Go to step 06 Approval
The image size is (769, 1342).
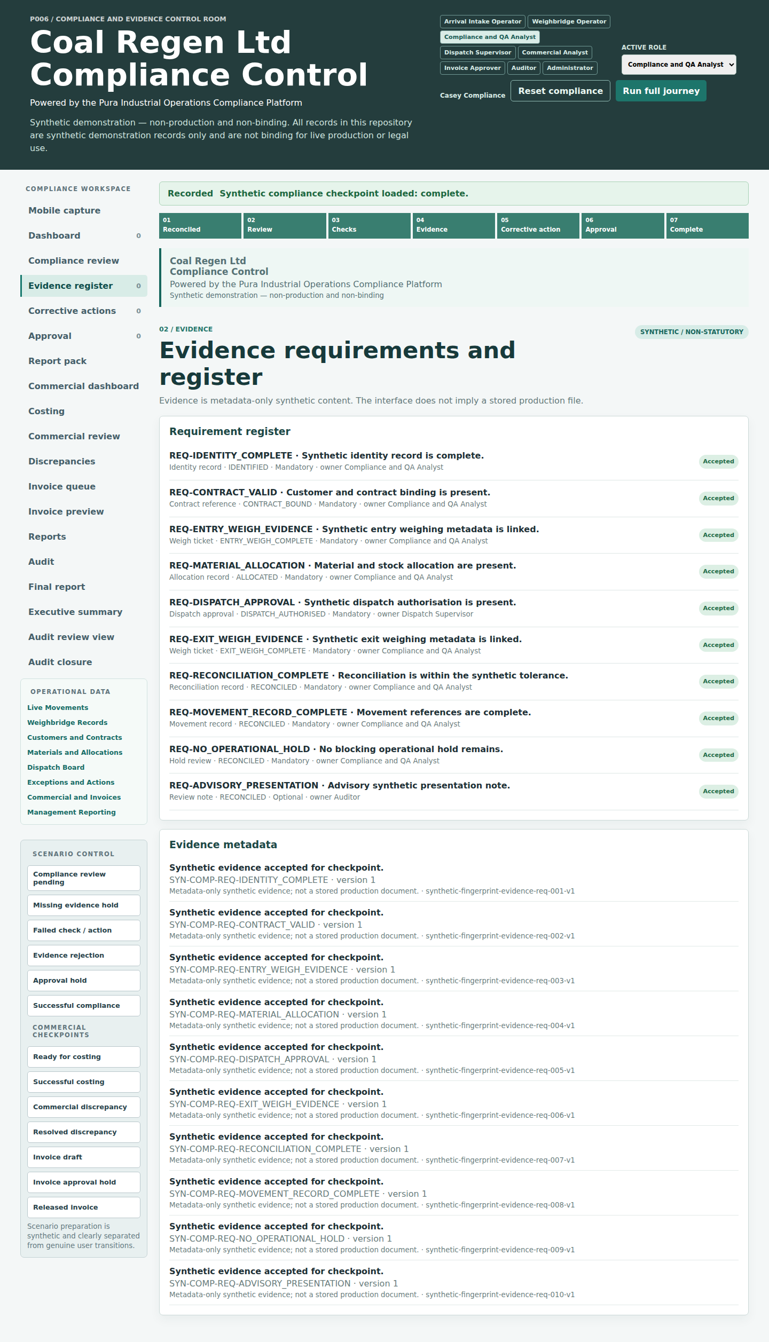point(623,225)
